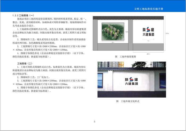Click the aerial building rendering image
Image resolution: width=186 pixels, height=131 pixels.
point(113,32)
